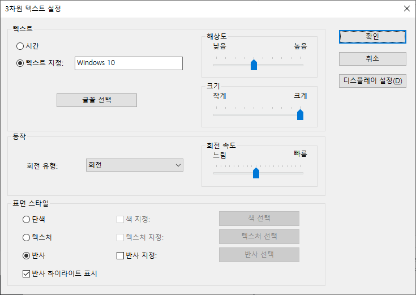Click the 회전 속도 slider thumb
The height and width of the screenshot is (295, 416).
click(256, 173)
